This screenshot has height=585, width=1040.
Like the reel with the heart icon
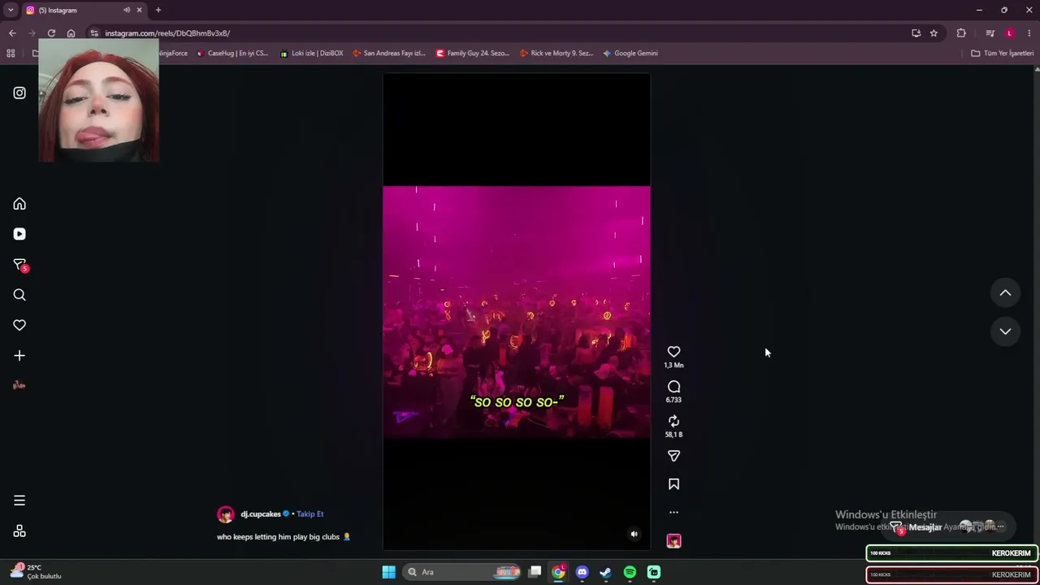(674, 352)
